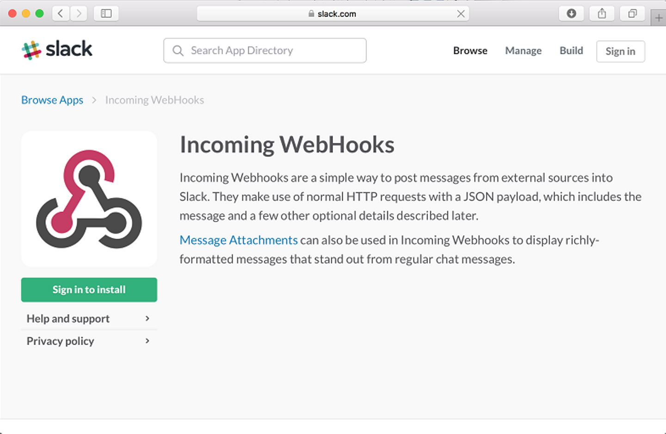Click the Sign in button
666x434 pixels.
(x=620, y=51)
